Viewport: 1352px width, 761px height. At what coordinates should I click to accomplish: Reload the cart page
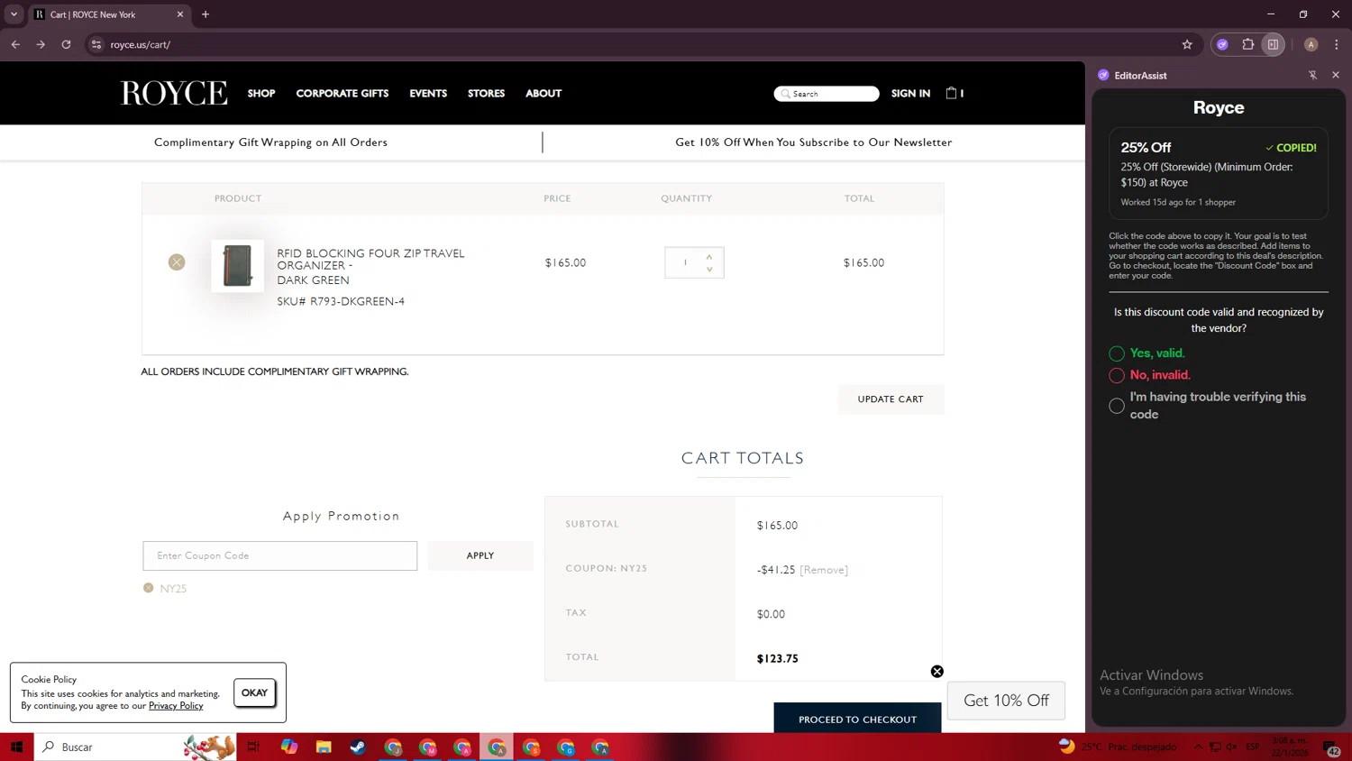(66, 44)
